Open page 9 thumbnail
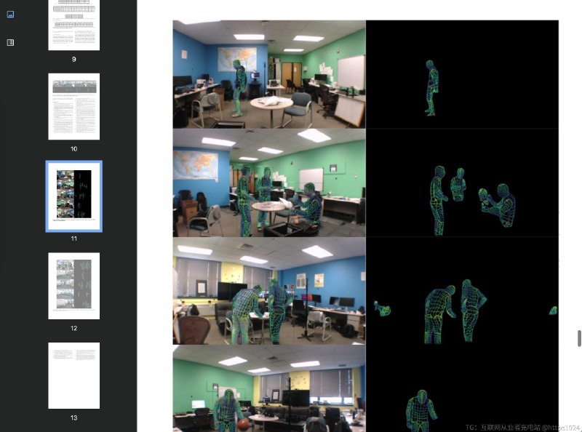The height and width of the screenshot is (432, 582). click(73, 24)
